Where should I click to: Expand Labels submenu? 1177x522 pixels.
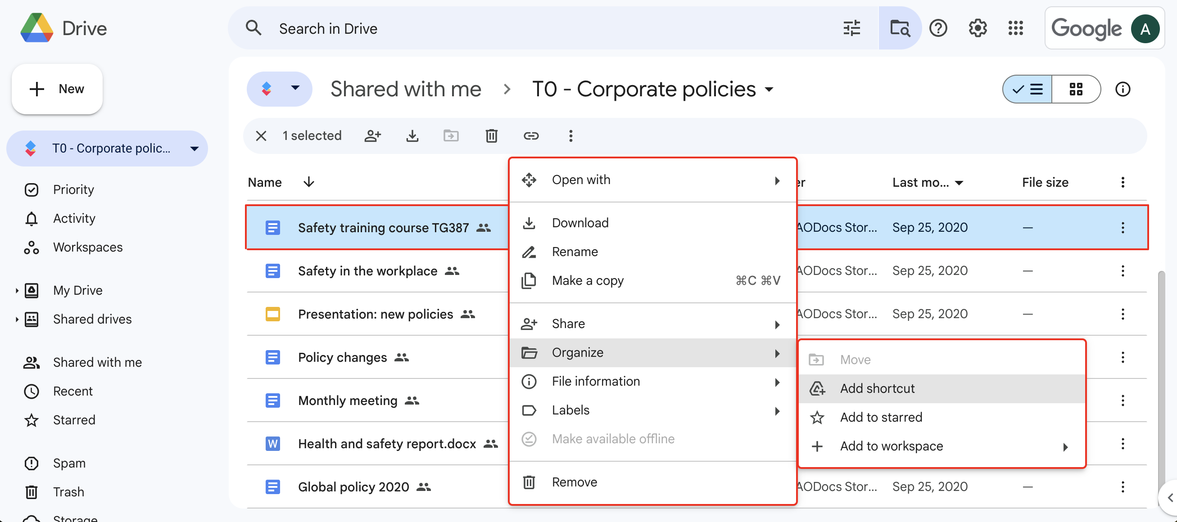[652, 410]
